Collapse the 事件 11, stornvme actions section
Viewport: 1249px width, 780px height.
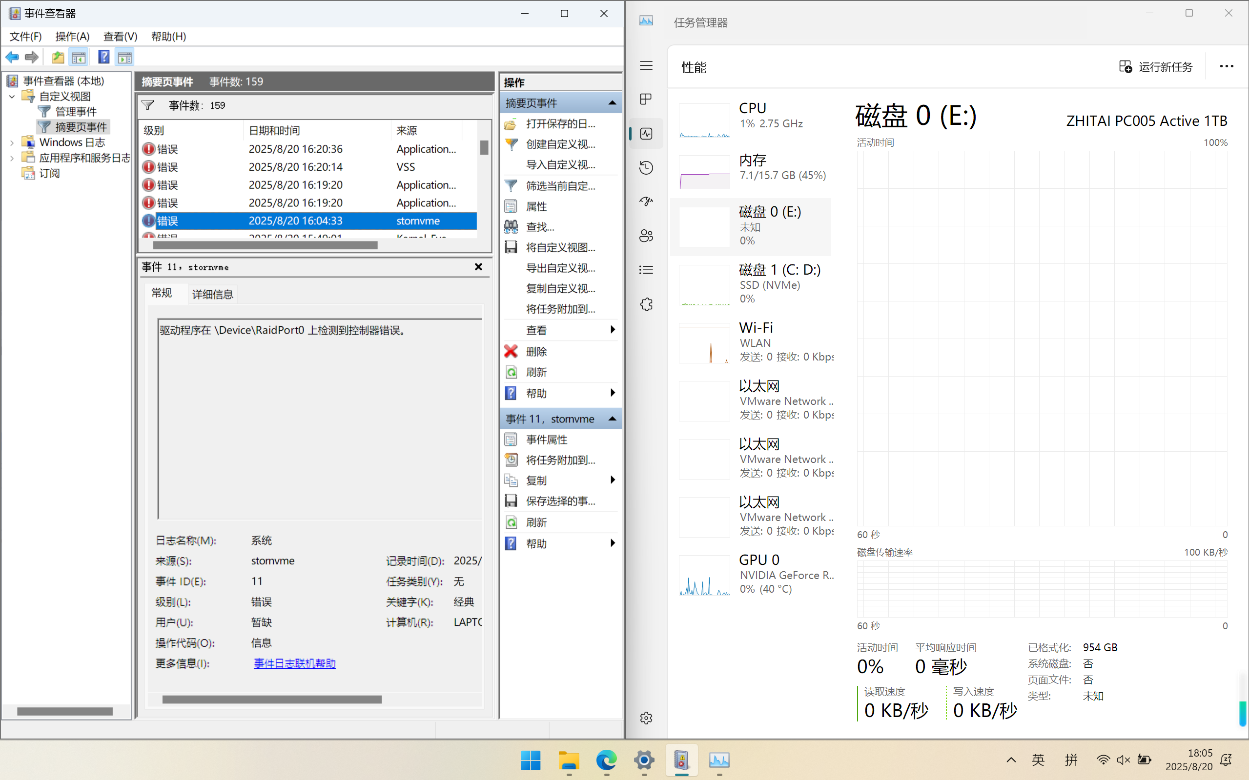coord(612,419)
